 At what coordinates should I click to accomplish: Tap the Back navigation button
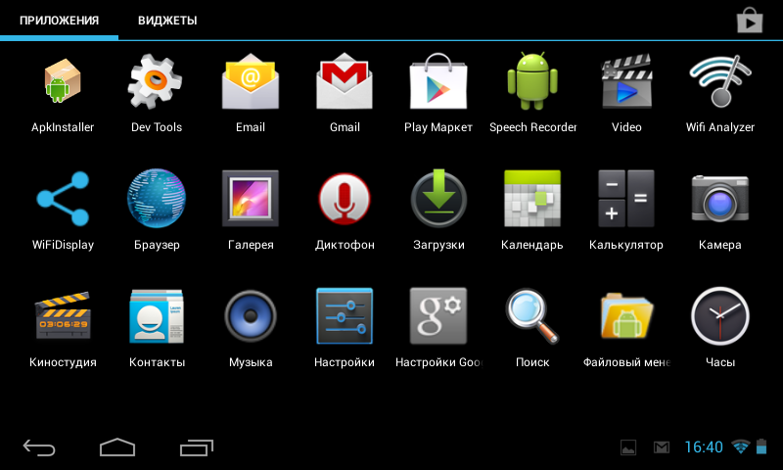click(39, 447)
